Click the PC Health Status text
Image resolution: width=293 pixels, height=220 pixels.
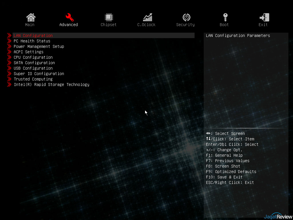click(x=32, y=41)
